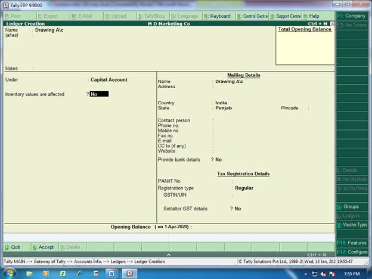Click the Pincode field

coord(320,108)
